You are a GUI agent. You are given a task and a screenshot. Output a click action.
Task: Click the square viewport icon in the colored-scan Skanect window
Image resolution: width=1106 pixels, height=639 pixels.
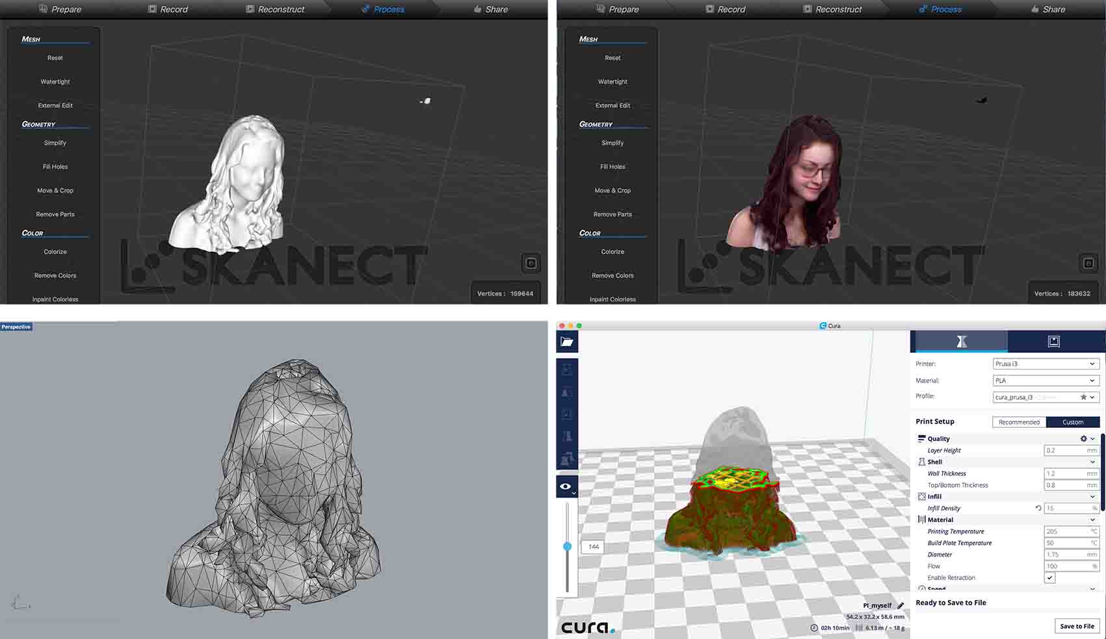pos(1088,263)
